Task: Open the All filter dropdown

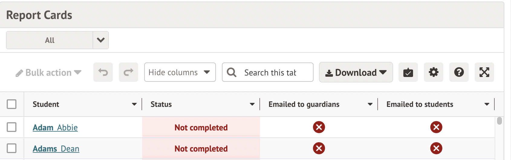Action: [x=100, y=40]
